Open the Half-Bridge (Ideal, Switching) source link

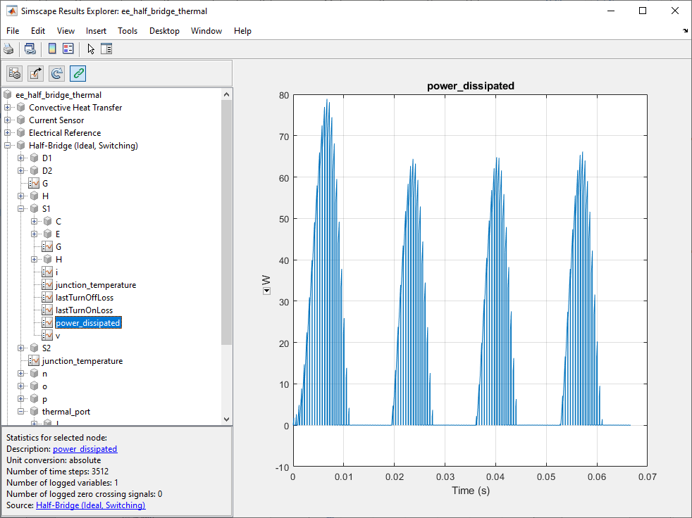90,505
